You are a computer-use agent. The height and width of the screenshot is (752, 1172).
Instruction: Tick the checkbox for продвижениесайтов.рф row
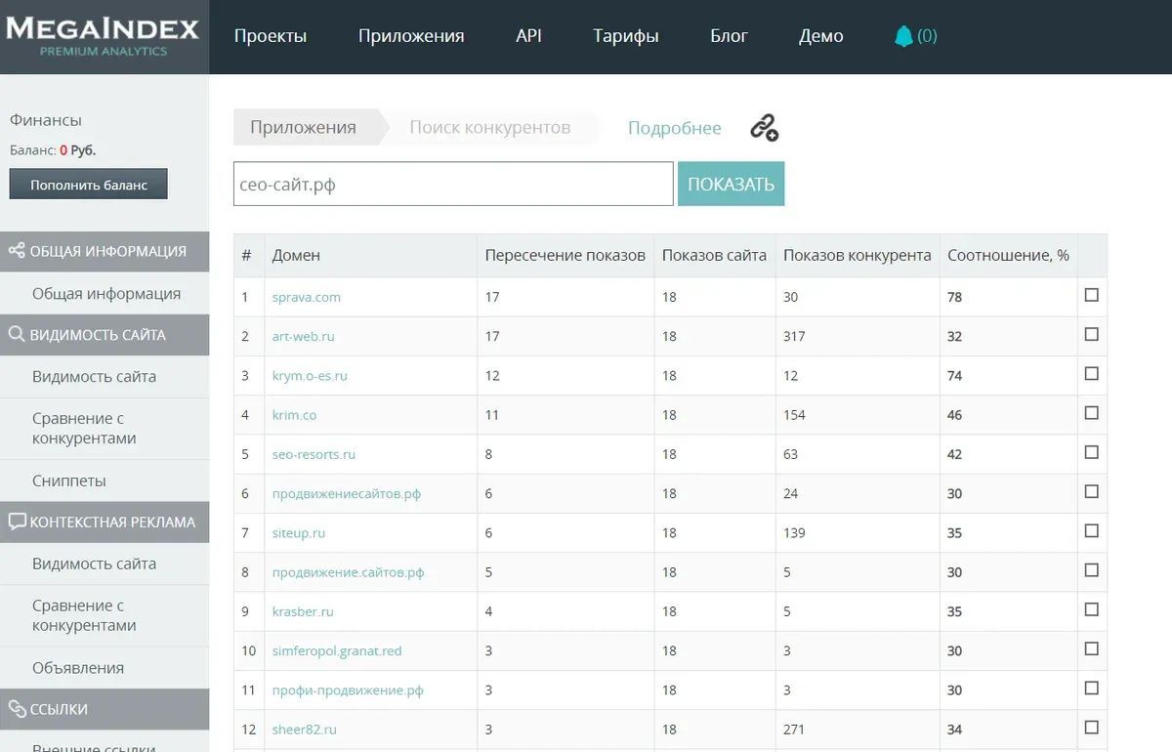pos(1092,491)
